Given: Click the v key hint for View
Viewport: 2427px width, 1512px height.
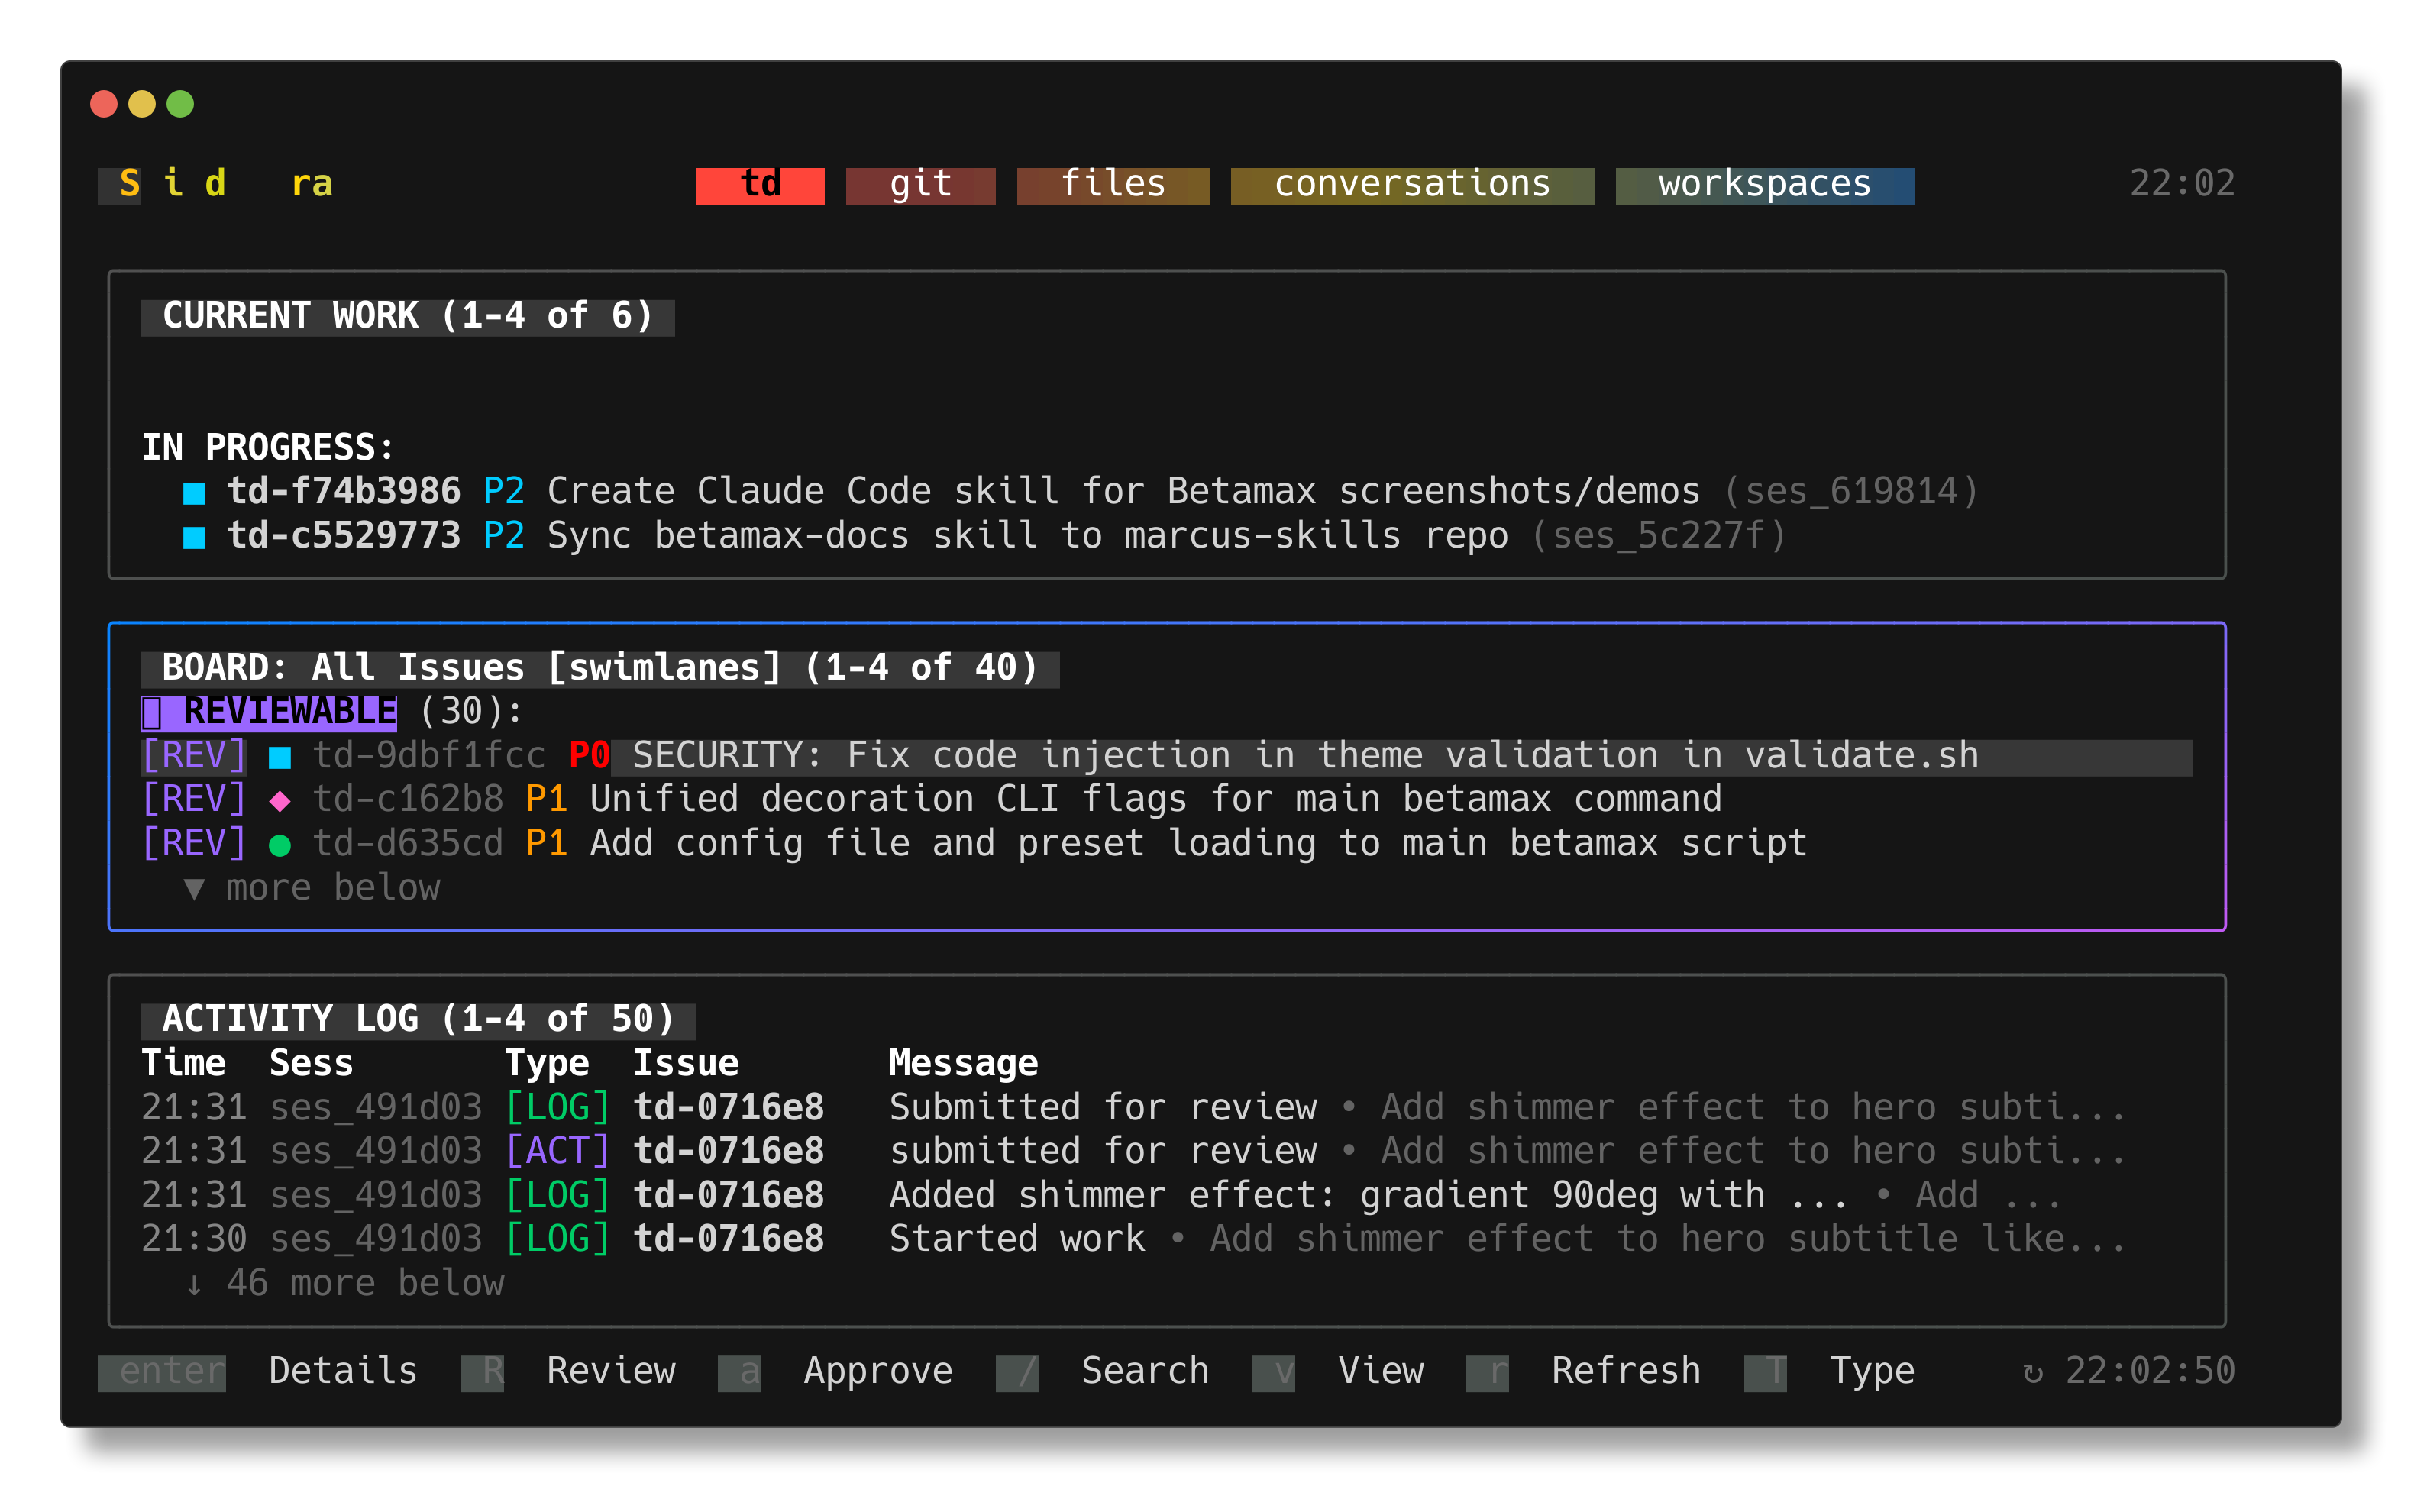Looking at the screenshot, I should click(1273, 1372).
